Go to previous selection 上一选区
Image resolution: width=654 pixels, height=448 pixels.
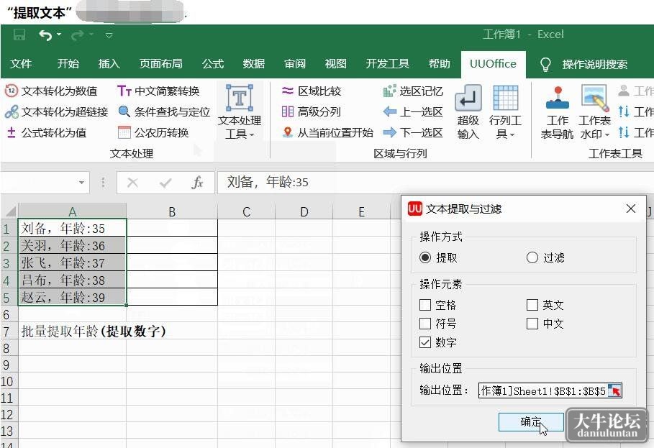(x=413, y=111)
